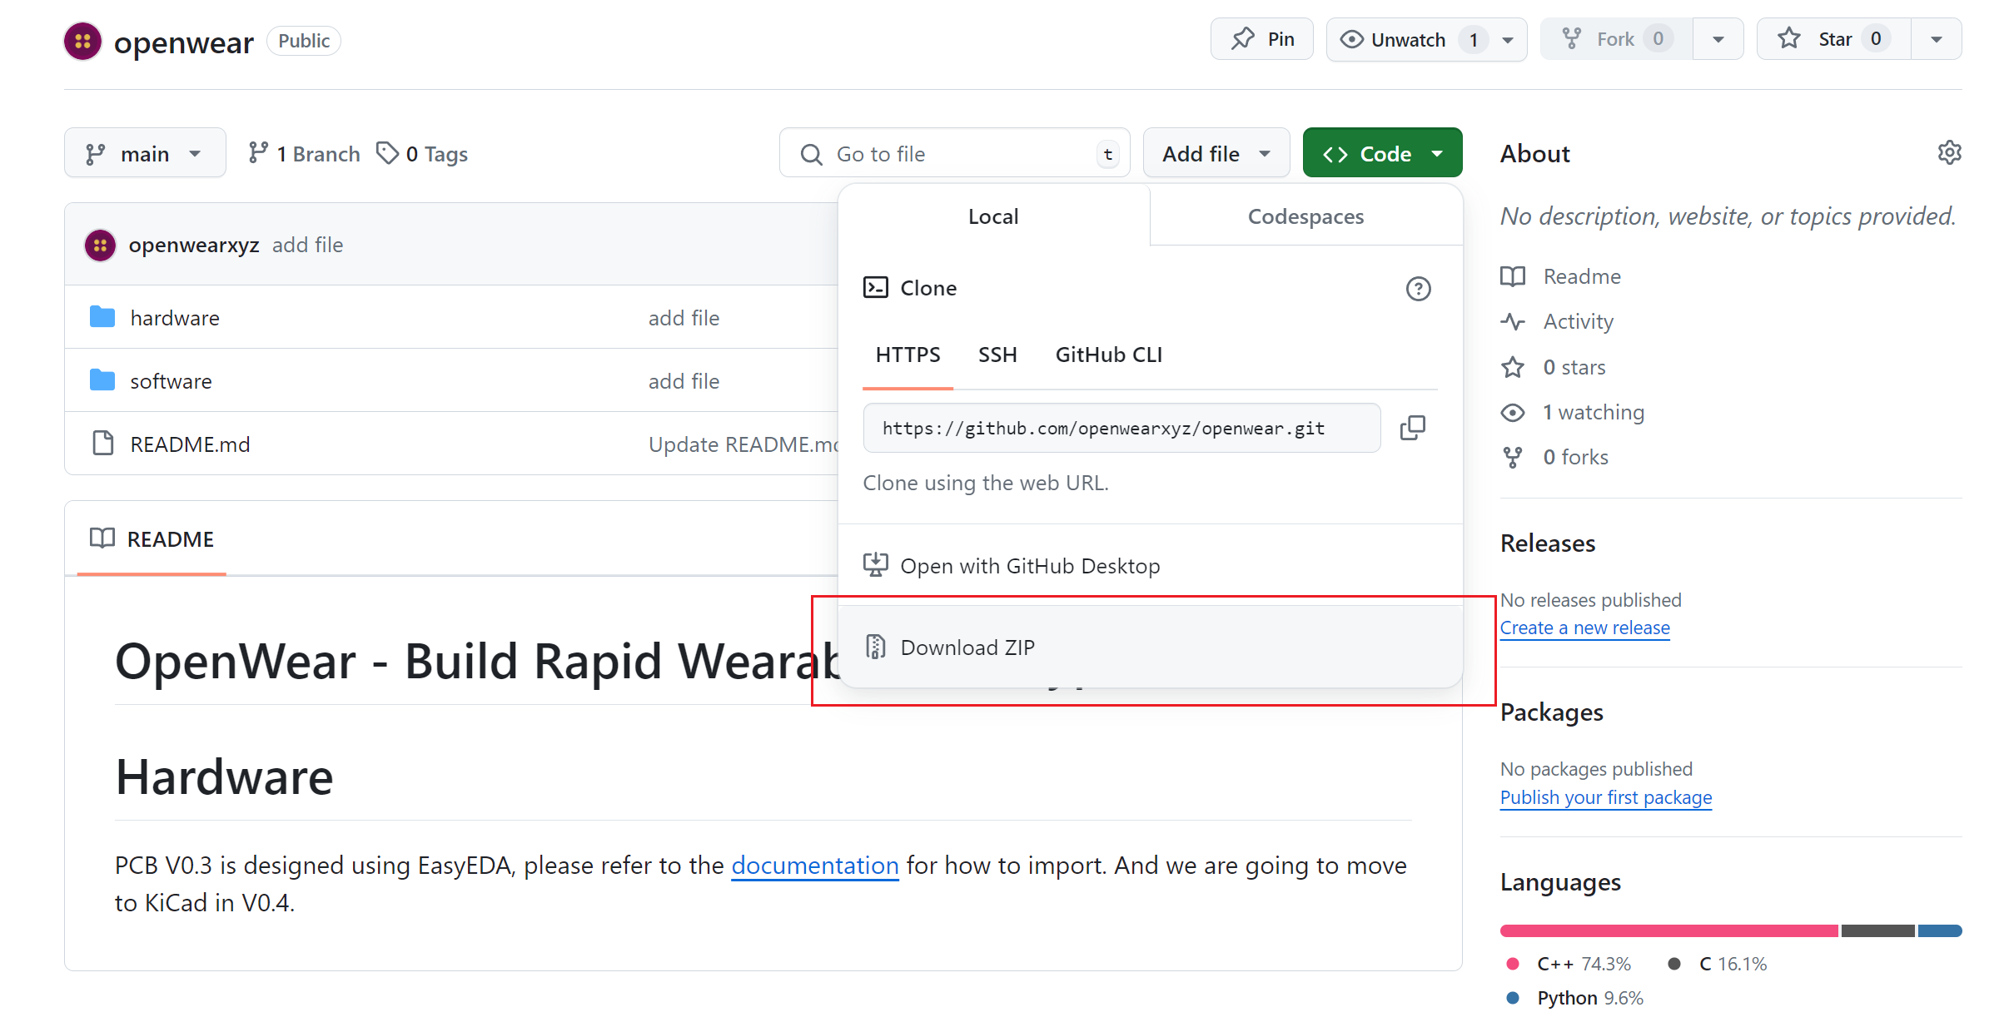The width and height of the screenshot is (2014, 1027).
Task: Click the hardware folder icon
Action: (x=102, y=317)
